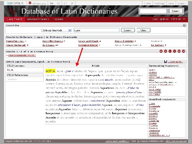Open Forcellini Lex. results
Screen dimensions: 192x144
15,41
